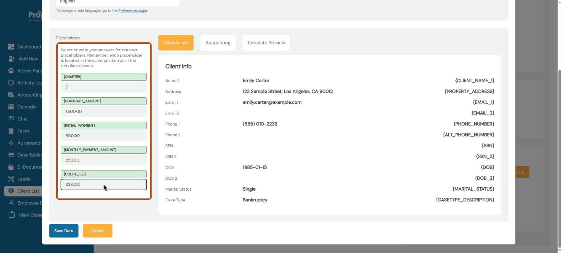Cancel the placeholder form
562x253 pixels.
coord(97,231)
